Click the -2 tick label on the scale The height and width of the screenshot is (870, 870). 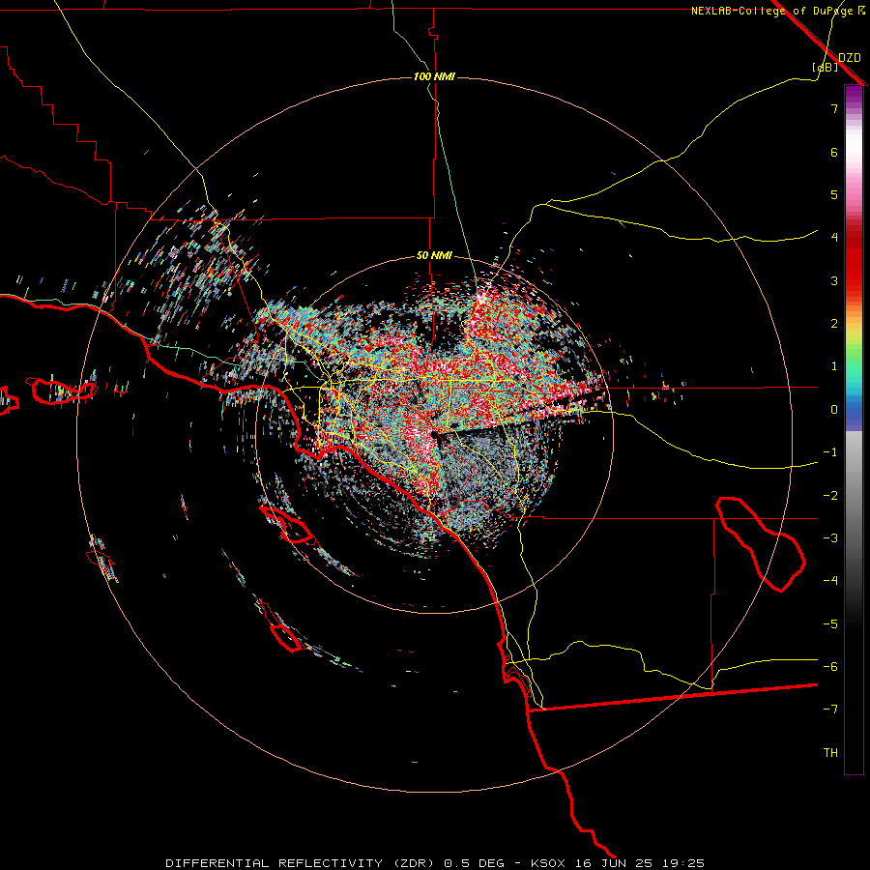[x=830, y=496]
